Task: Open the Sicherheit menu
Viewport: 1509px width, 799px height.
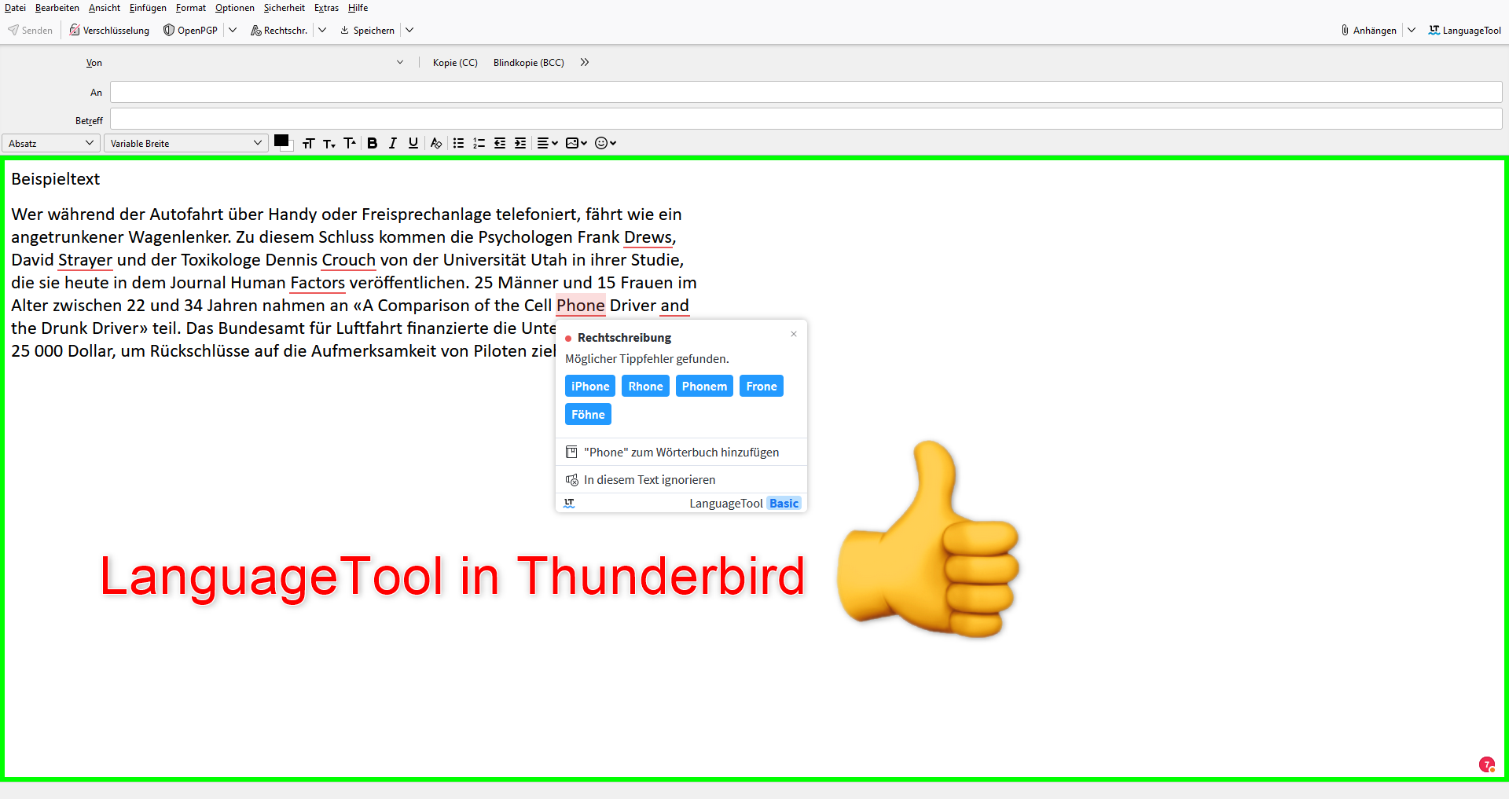Action: [285, 8]
